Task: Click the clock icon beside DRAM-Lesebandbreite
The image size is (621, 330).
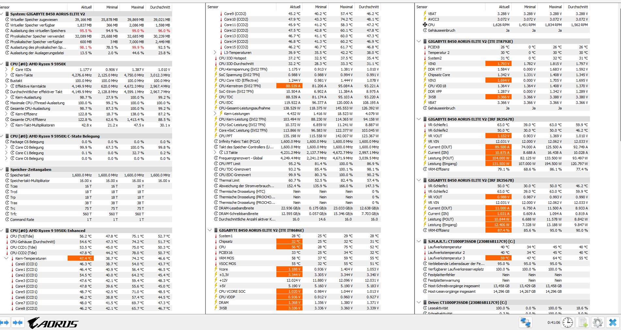Action: tap(216, 208)
